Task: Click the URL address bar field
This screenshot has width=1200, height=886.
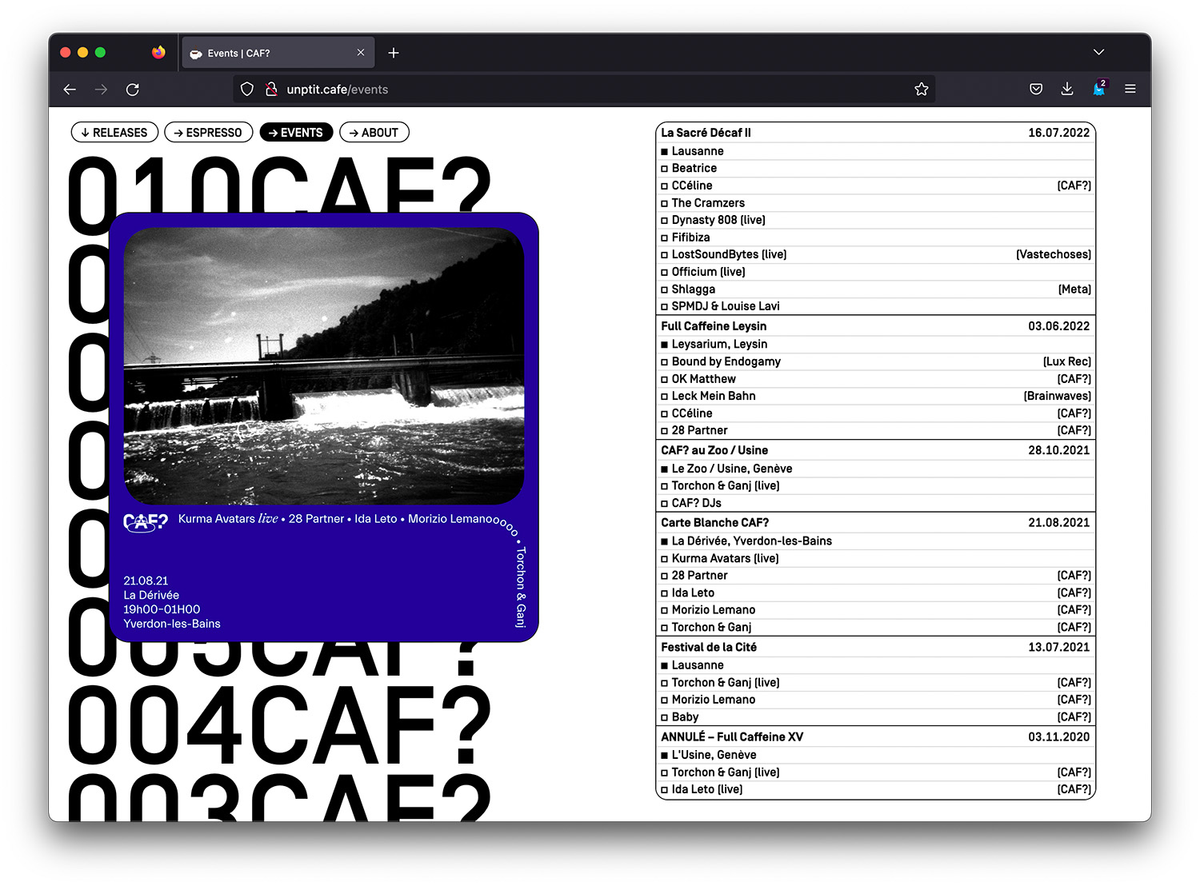Action: click(592, 90)
